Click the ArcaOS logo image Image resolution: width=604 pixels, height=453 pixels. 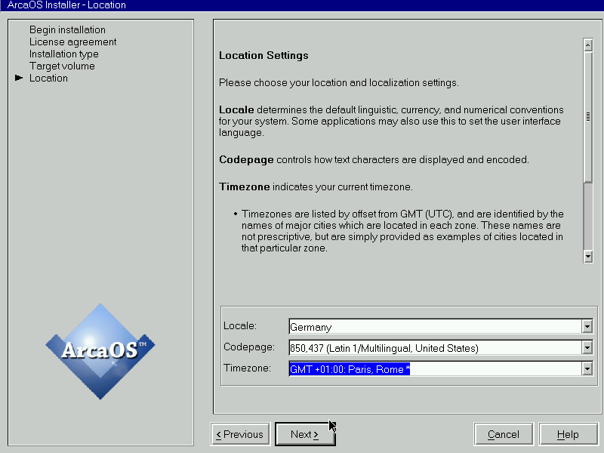pyautogui.click(x=100, y=351)
